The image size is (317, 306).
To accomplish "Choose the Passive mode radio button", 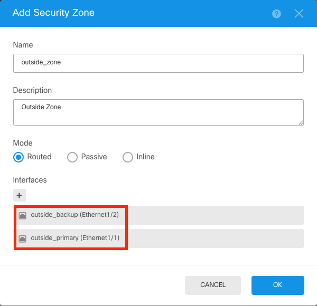I will pyautogui.click(x=72, y=157).
